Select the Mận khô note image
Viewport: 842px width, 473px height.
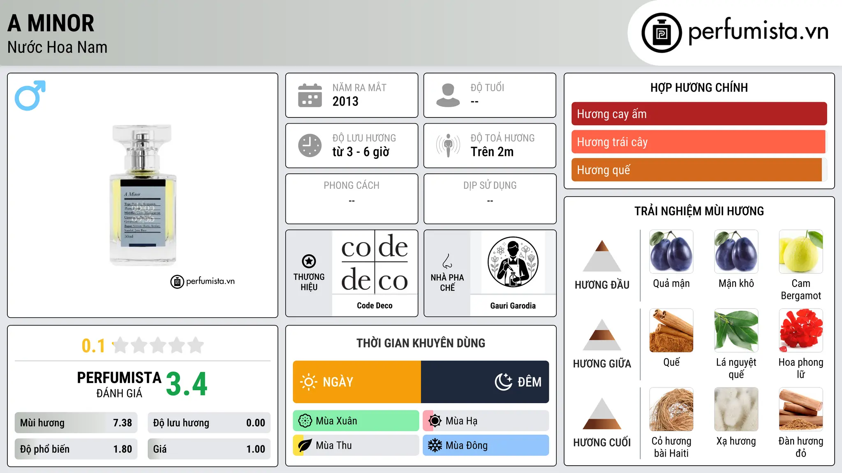tap(736, 252)
